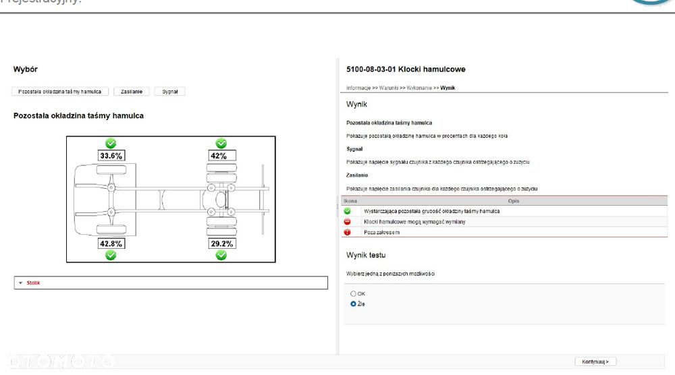Select the Wynik breadcrumb step
Viewport: 675px width, 375px height.
point(448,88)
